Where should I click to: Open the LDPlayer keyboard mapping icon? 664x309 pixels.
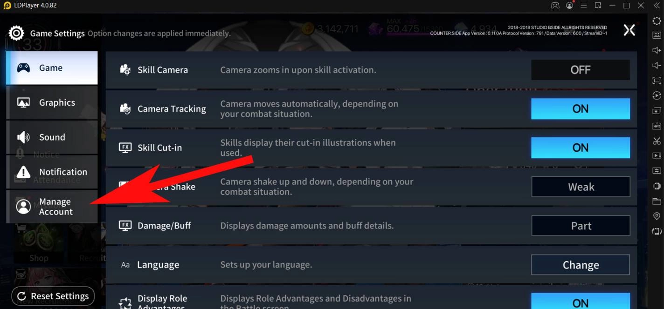point(657,35)
